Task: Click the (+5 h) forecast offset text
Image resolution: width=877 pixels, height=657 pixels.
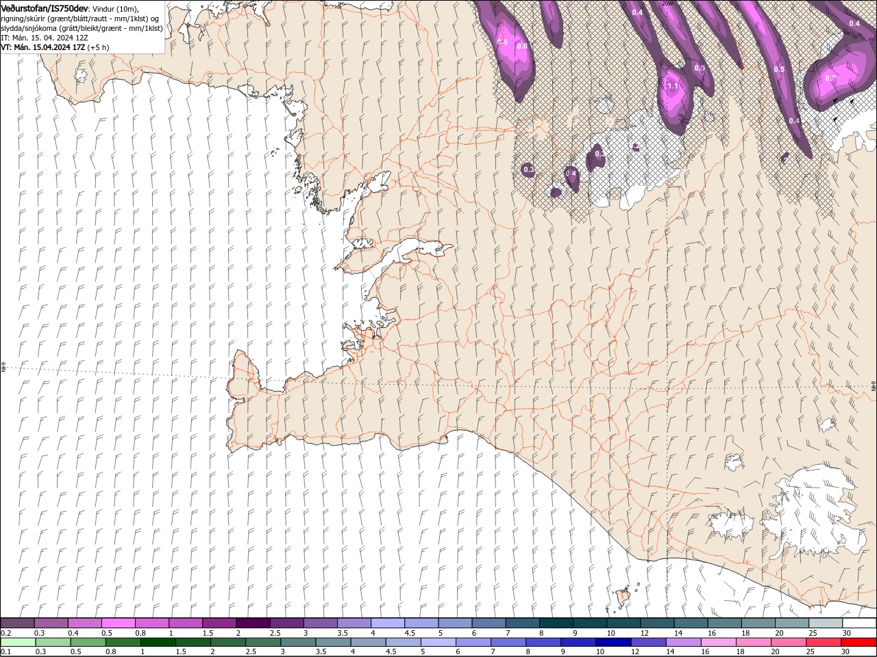Action: click(98, 47)
